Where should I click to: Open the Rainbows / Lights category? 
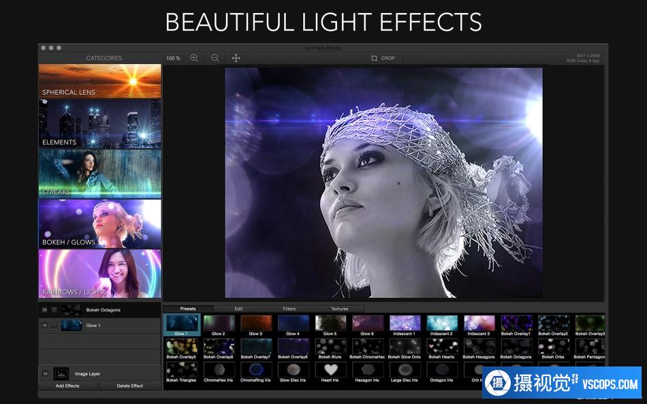point(100,273)
